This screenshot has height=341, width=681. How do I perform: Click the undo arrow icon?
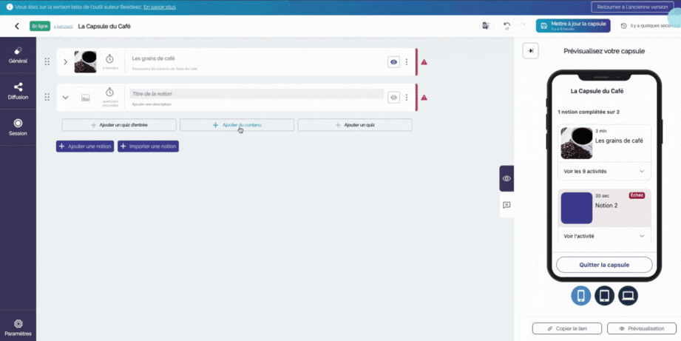coord(506,26)
